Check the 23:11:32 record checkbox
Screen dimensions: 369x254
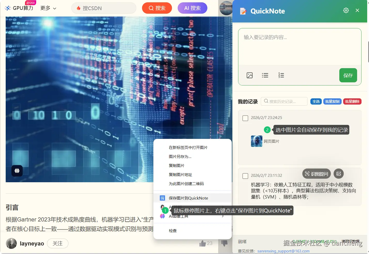(x=245, y=176)
